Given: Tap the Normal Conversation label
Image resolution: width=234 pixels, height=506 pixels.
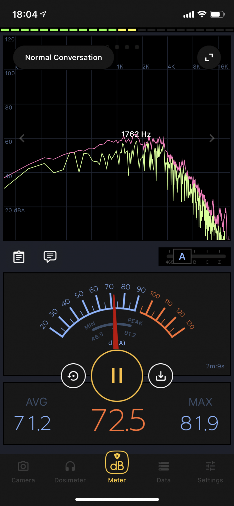Looking at the screenshot, I should click(64, 57).
